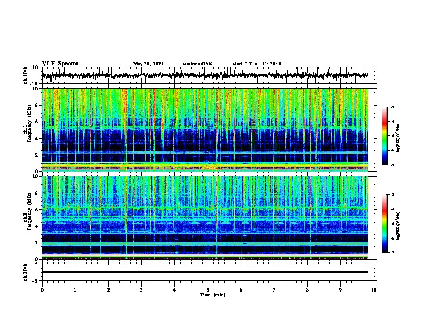This screenshot has height=325, width=421.
Task: Click the "7" tick on Time axis
Action: (274, 290)
